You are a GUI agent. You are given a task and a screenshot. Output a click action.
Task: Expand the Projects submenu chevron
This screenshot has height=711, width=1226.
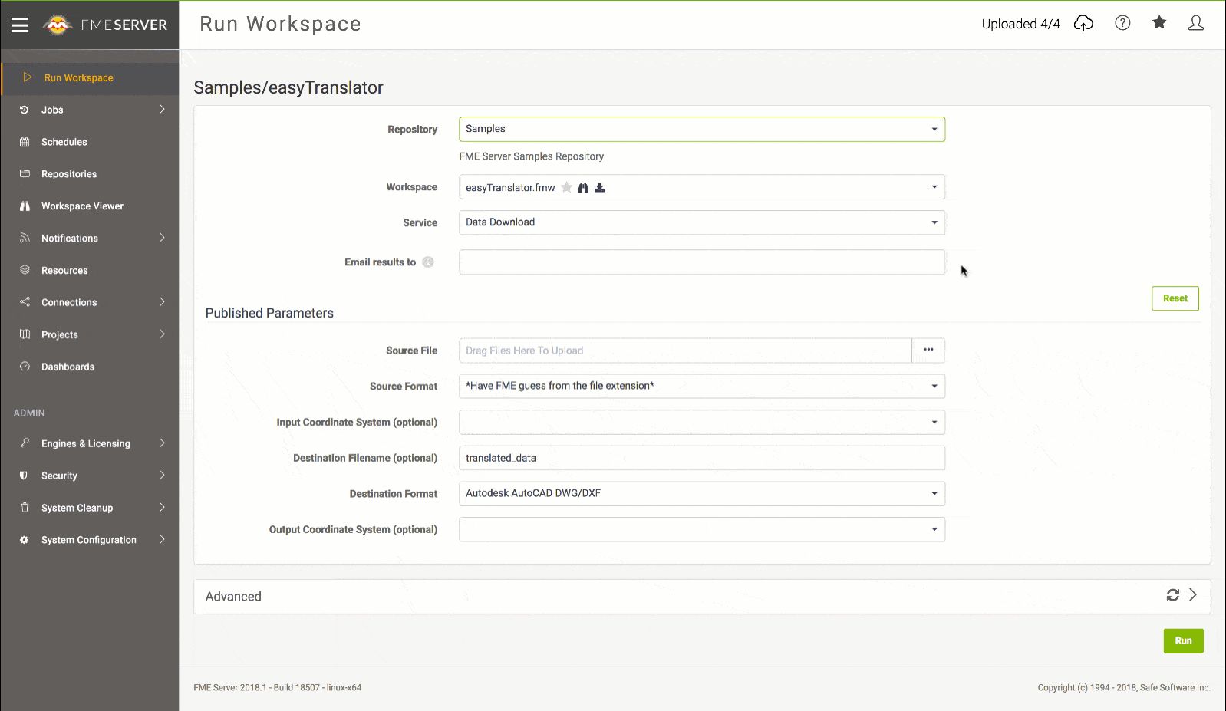(162, 334)
